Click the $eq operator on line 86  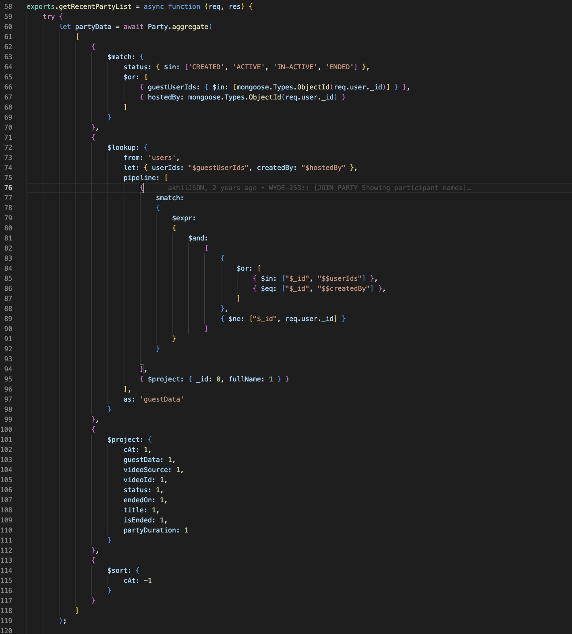[267, 288]
